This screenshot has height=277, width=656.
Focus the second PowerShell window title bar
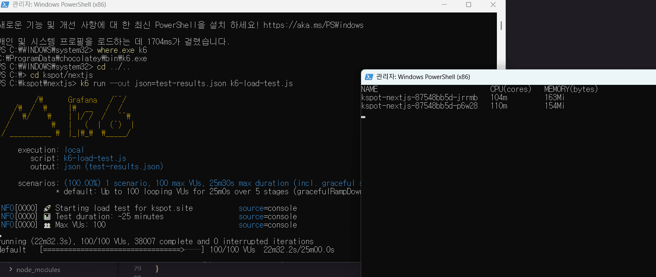pos(541,77)
